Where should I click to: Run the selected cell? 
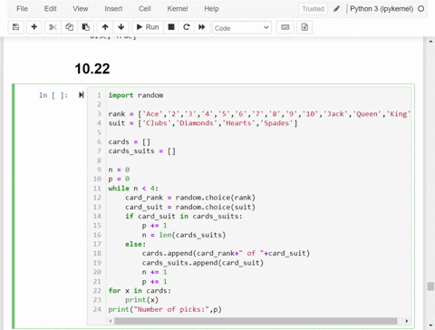coord(148,27)
